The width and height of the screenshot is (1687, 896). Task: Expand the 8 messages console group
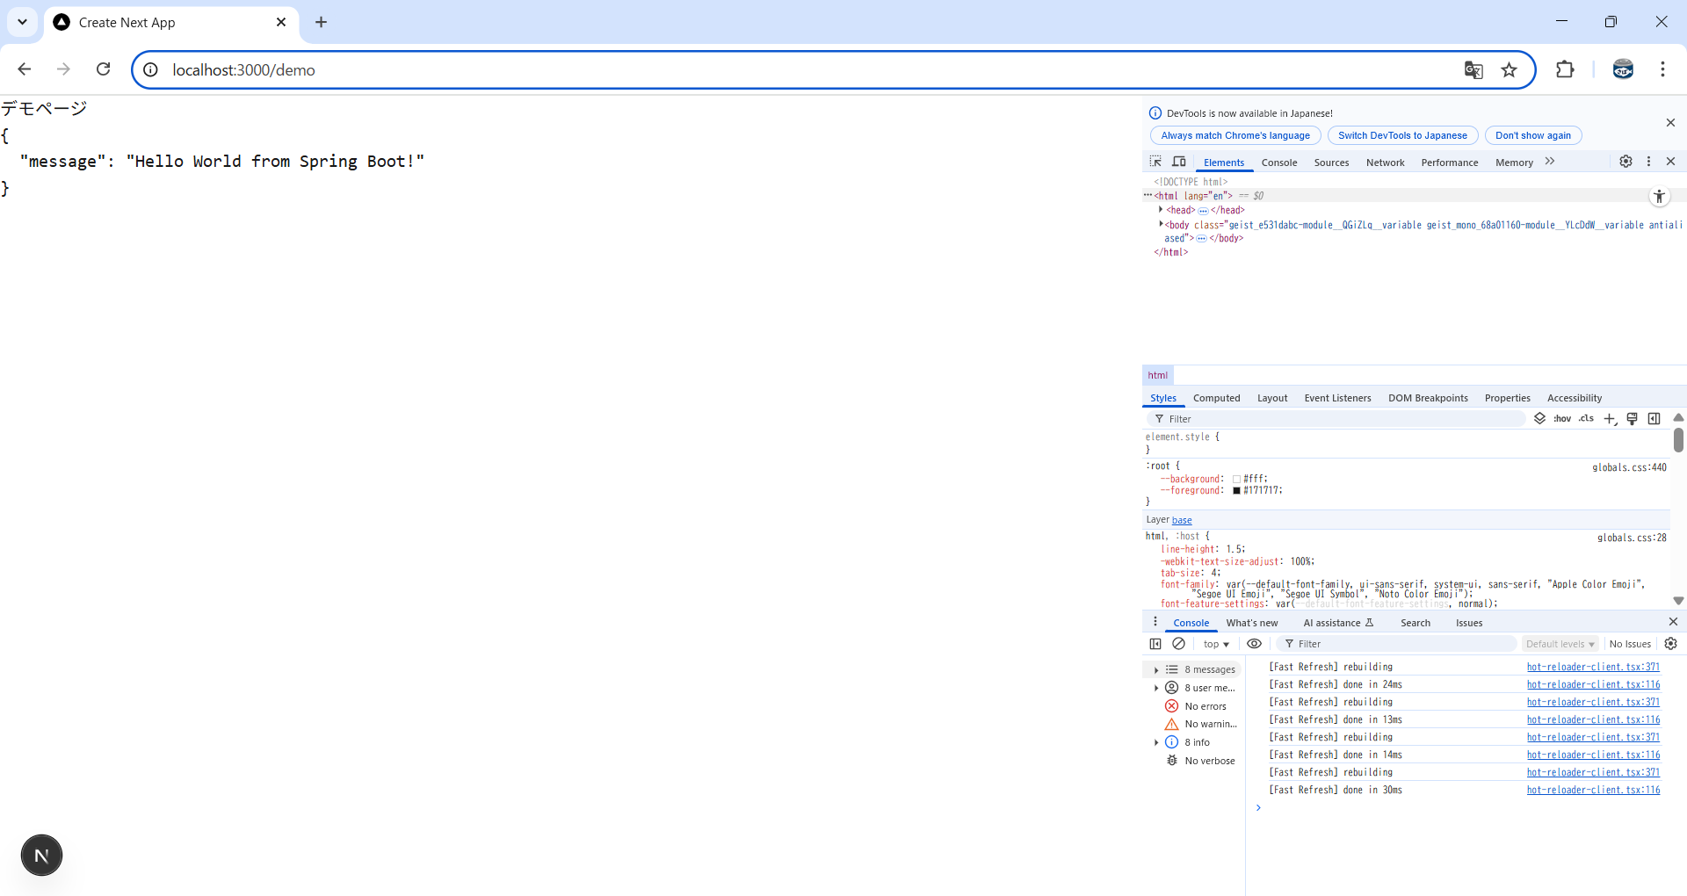[x=1156, y=668]
